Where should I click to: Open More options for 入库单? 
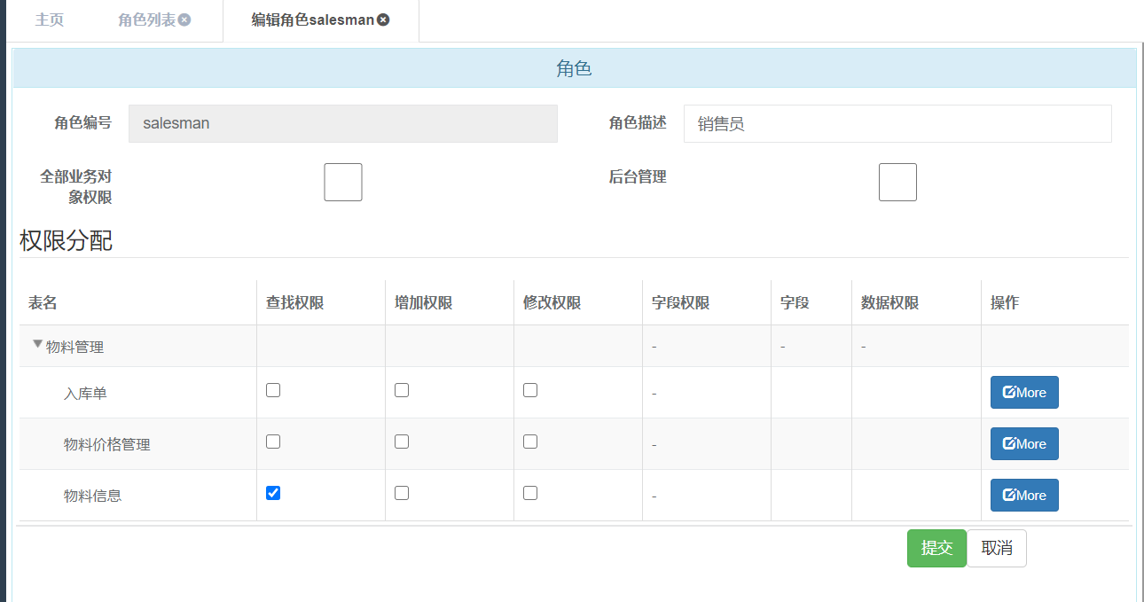click(x=1024, y=393)
